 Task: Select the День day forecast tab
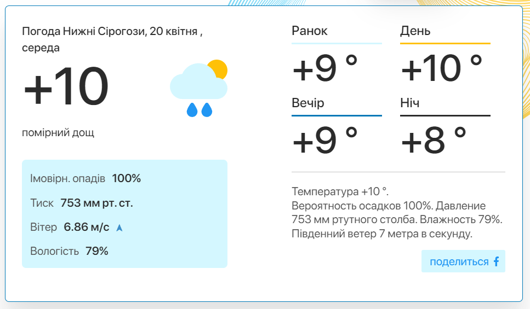445,34
